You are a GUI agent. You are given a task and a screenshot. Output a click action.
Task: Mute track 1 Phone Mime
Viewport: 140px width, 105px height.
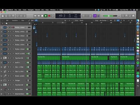[x=9, y=27]
